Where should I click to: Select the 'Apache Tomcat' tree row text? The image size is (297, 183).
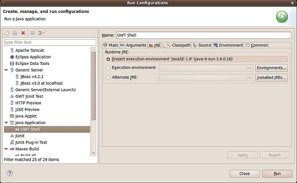click(30, 50)
